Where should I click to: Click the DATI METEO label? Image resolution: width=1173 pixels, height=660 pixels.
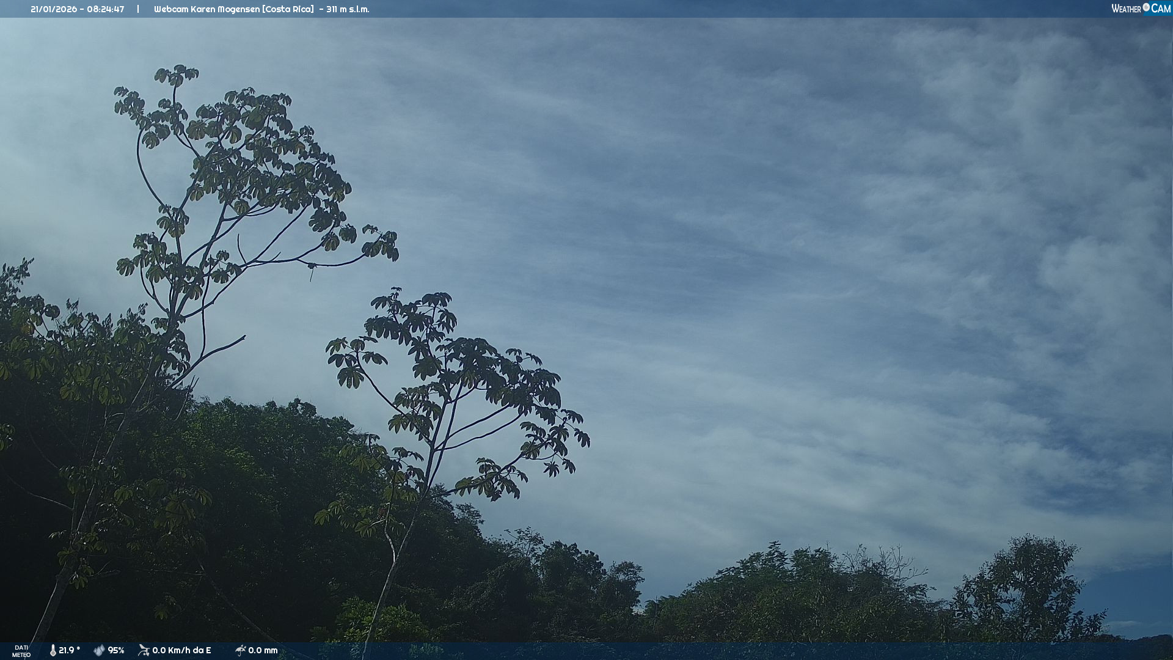21,651
